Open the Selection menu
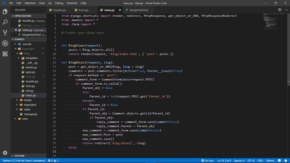Viewport: 290px width, 163px height. (x=30, y=3)
